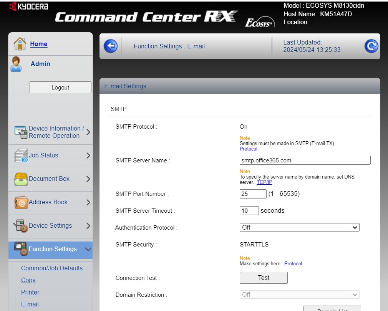Open Common/Job Defaults submenu item
The height and width of the screenshot is (311, 388).
coord(52,268)
